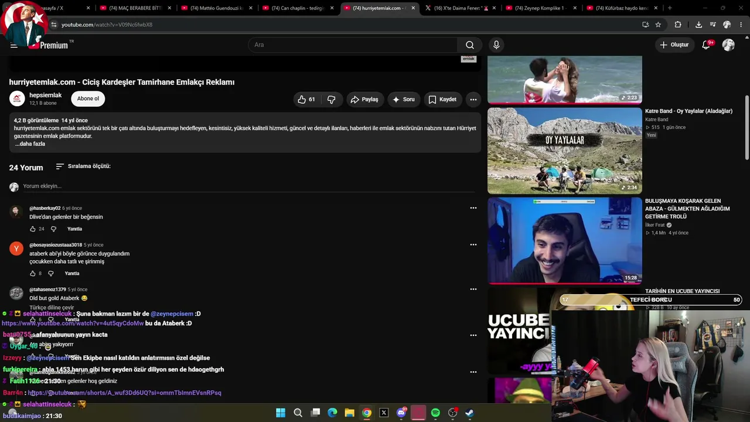750x422 pixels.
Task: Open the 2:23 beach video thumbnail
Action: click(565, 80)
